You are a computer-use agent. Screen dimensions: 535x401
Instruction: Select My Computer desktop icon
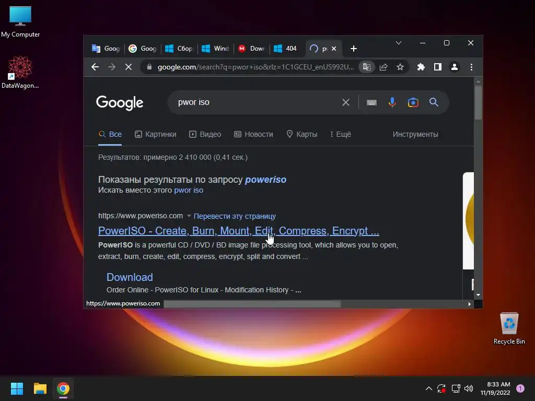point(20,22)
